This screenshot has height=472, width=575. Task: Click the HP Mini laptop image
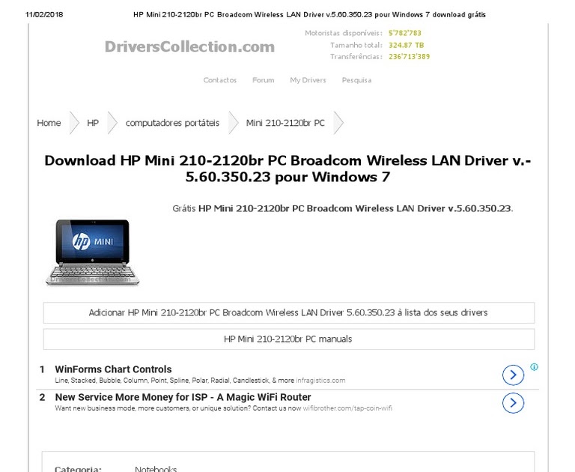tap(92, 252)
